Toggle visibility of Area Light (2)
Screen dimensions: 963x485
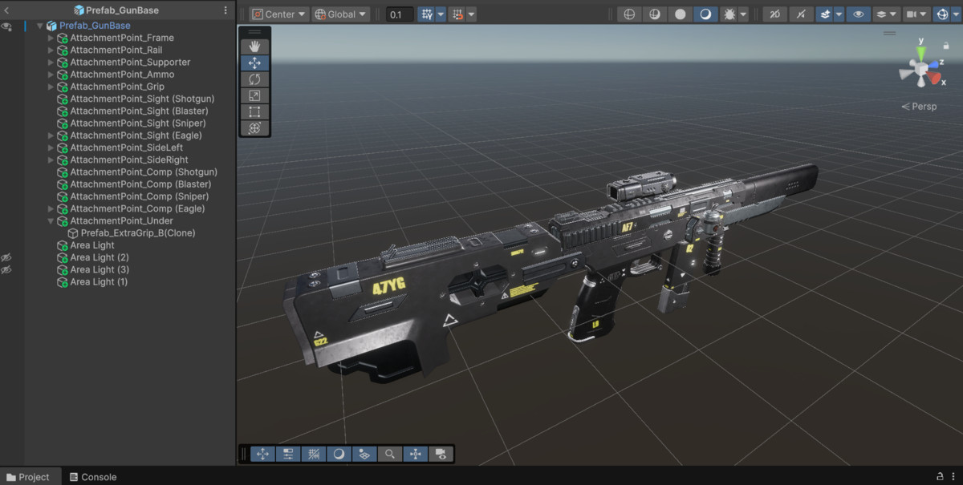point(6,257)
